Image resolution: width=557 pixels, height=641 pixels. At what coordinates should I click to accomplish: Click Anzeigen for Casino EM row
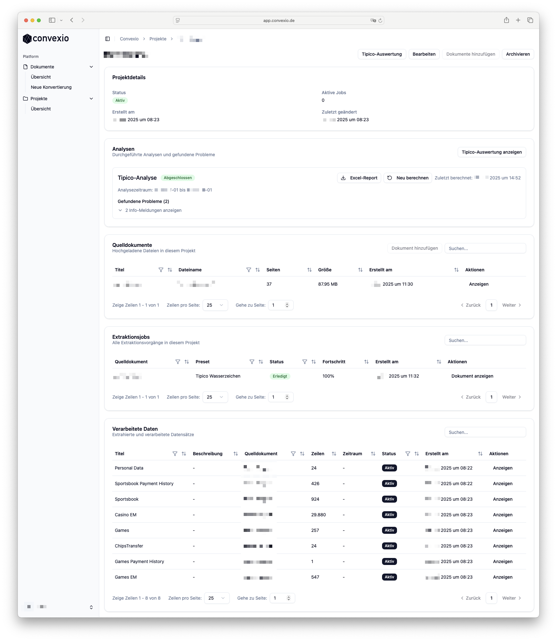click(503, 515)
